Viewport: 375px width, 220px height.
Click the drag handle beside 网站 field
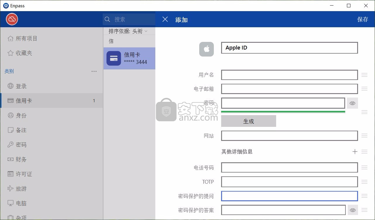click(364, 136)
